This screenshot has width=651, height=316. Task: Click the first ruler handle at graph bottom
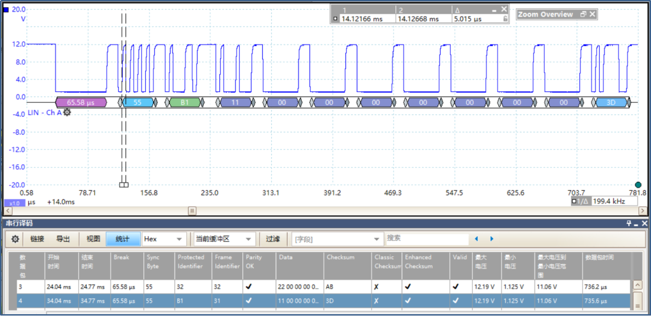pos(122,185)
